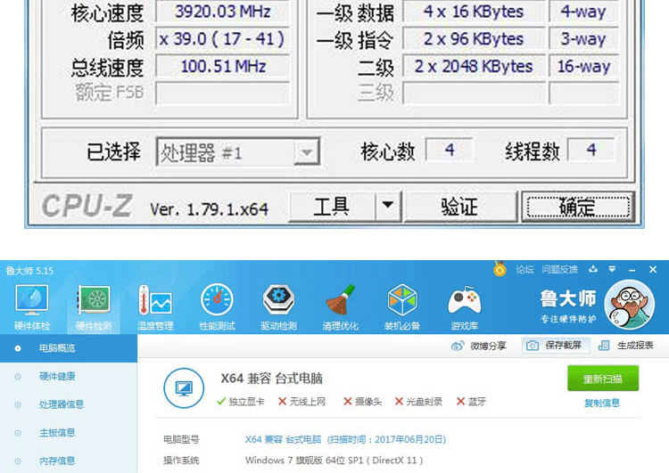Click 2 x 96 KBytes cache value

pyautogui.click(x=474, y=39)
